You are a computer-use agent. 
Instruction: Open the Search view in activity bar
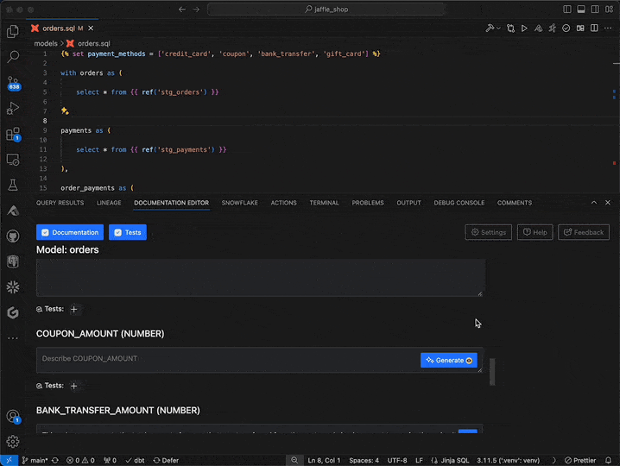tap(13, 57)
